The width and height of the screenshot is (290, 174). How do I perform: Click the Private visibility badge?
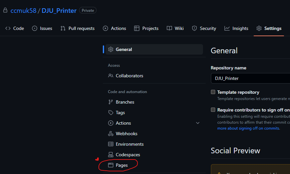(x=88, y=10)
